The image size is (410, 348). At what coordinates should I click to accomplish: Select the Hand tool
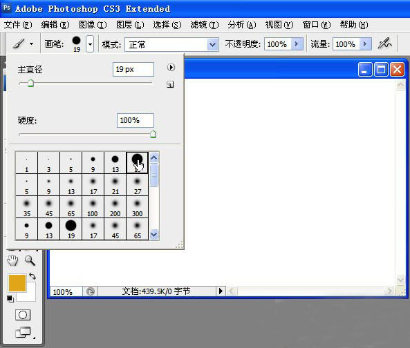tap(12, 260)
